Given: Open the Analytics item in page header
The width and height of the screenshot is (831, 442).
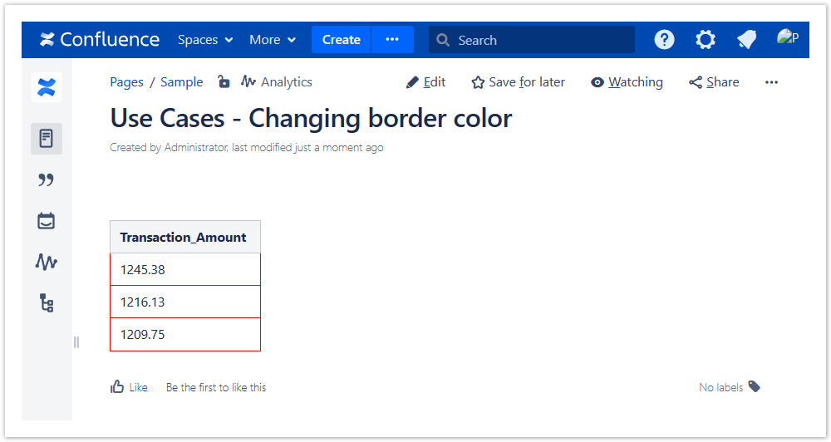Looking at the screenshot, I should click(x=277, y=82).
